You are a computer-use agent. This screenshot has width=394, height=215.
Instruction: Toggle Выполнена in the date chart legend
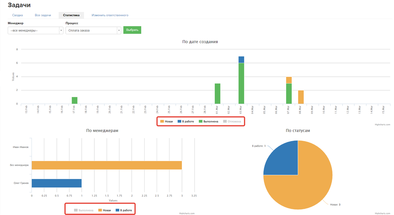point(208,121)
